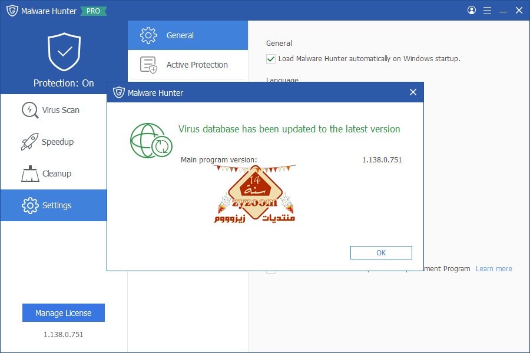530x353 pixels.
Task: Click the Speedup rocket icon
Action: coord(30,142)
